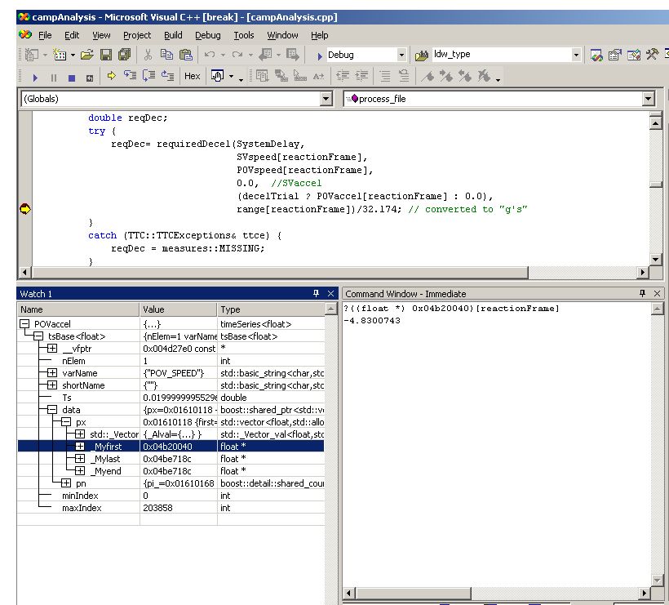Click the Navigate Backward icon

pyautogui.click(x=265, y=54)
